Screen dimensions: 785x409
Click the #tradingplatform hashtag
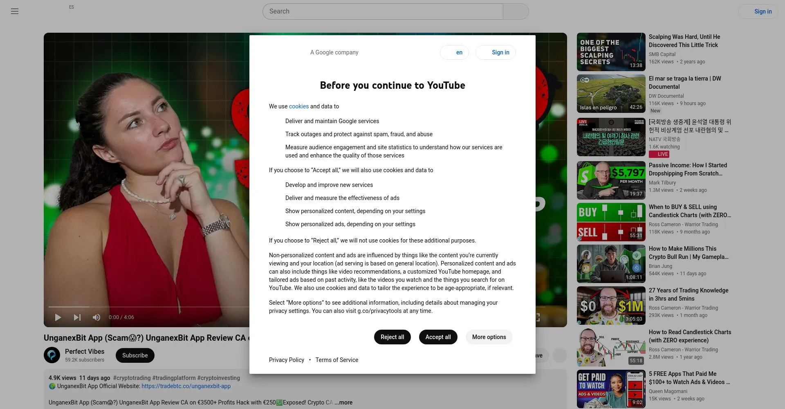pyautogui.click(x=174, y=378)
